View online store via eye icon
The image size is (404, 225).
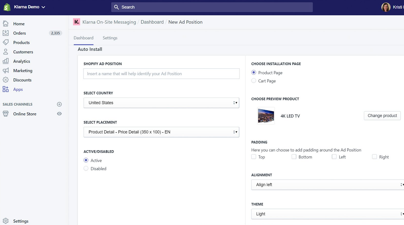pos(59,114)
